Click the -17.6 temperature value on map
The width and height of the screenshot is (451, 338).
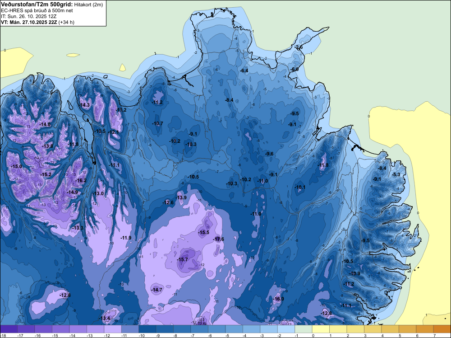point(218,239)
